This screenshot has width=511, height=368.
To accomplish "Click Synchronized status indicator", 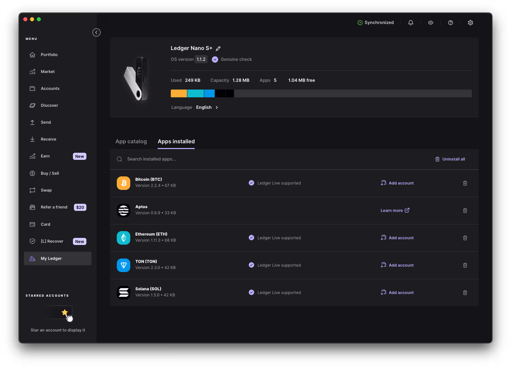I will pos(376,23).
